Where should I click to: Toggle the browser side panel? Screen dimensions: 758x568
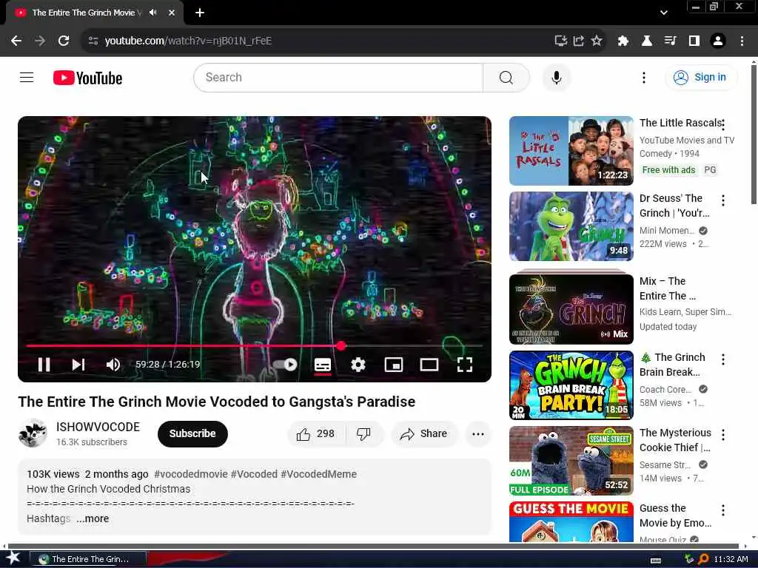(x=694, y=41)
